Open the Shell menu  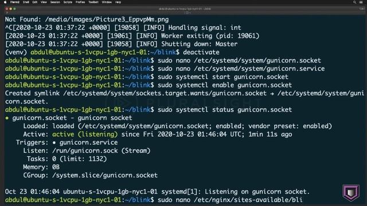click(26, 2)
